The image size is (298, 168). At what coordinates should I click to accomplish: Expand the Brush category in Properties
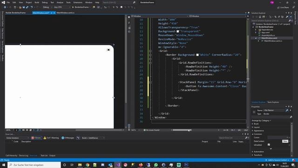coord(252,124)
